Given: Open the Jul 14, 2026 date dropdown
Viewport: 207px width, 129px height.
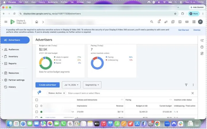Looking at the screenshot, I should [x=71, y=85].
